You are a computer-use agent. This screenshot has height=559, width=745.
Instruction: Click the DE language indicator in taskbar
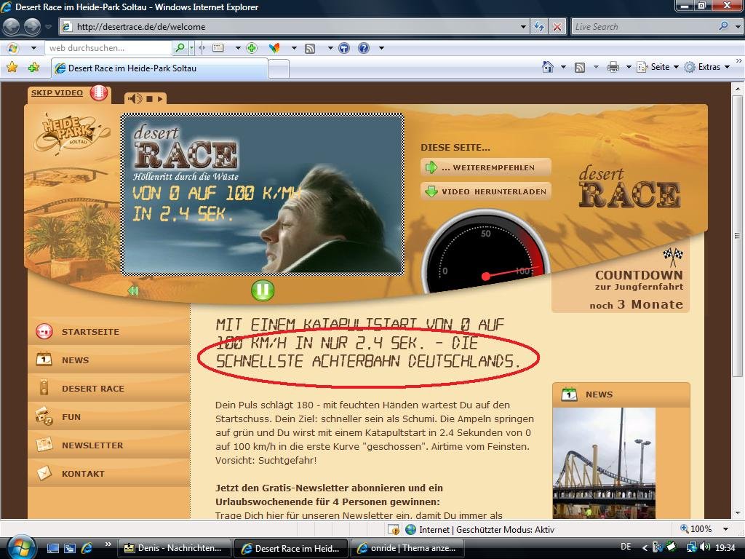tap(626, 547)
